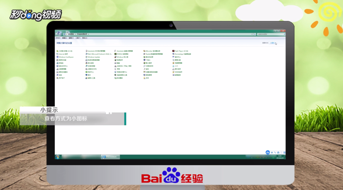Select 所有控制面板项 taskbar button
Image resolution: width=343 pixels, height=190 pixels.
tap(110, 157)
